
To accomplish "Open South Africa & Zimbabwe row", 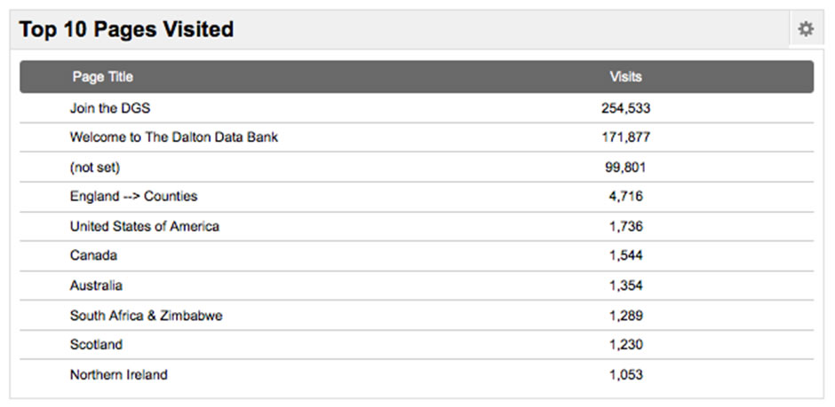I will tap(417, 316).
